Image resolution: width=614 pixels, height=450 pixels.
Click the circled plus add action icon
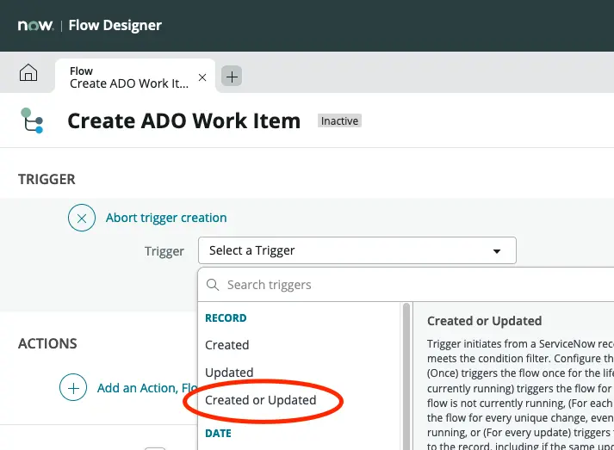point(73,388)
